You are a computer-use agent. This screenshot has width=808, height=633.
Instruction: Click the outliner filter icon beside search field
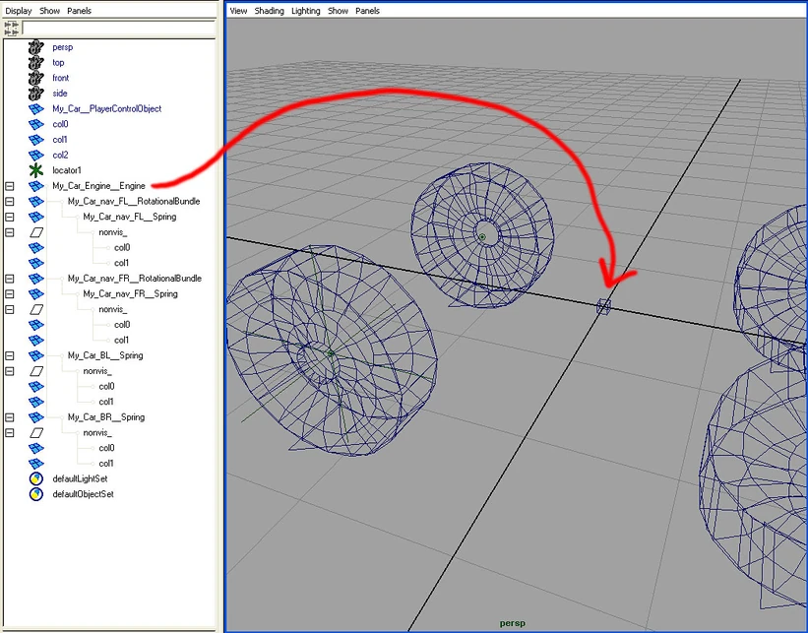pyautogui.click(x=12, y=28)
